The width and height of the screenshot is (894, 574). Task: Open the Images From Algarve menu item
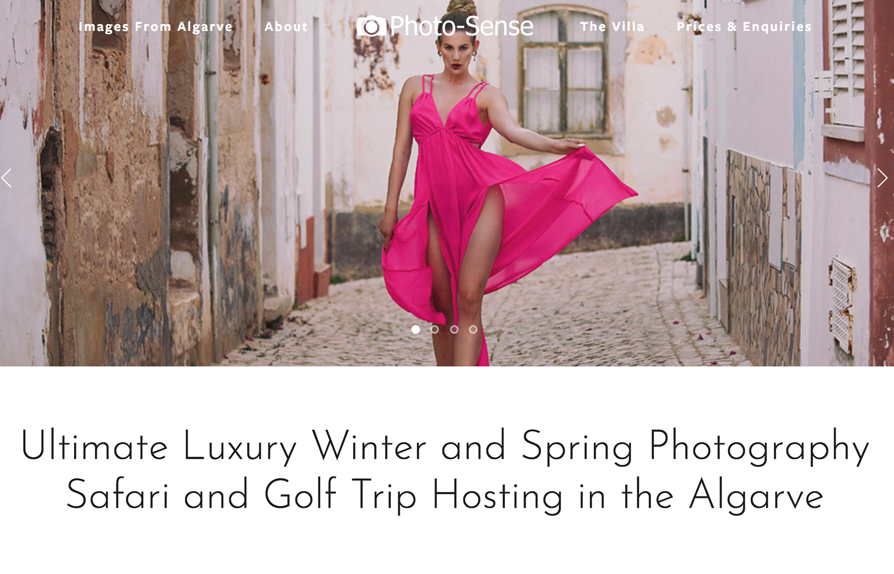(156, 27)
